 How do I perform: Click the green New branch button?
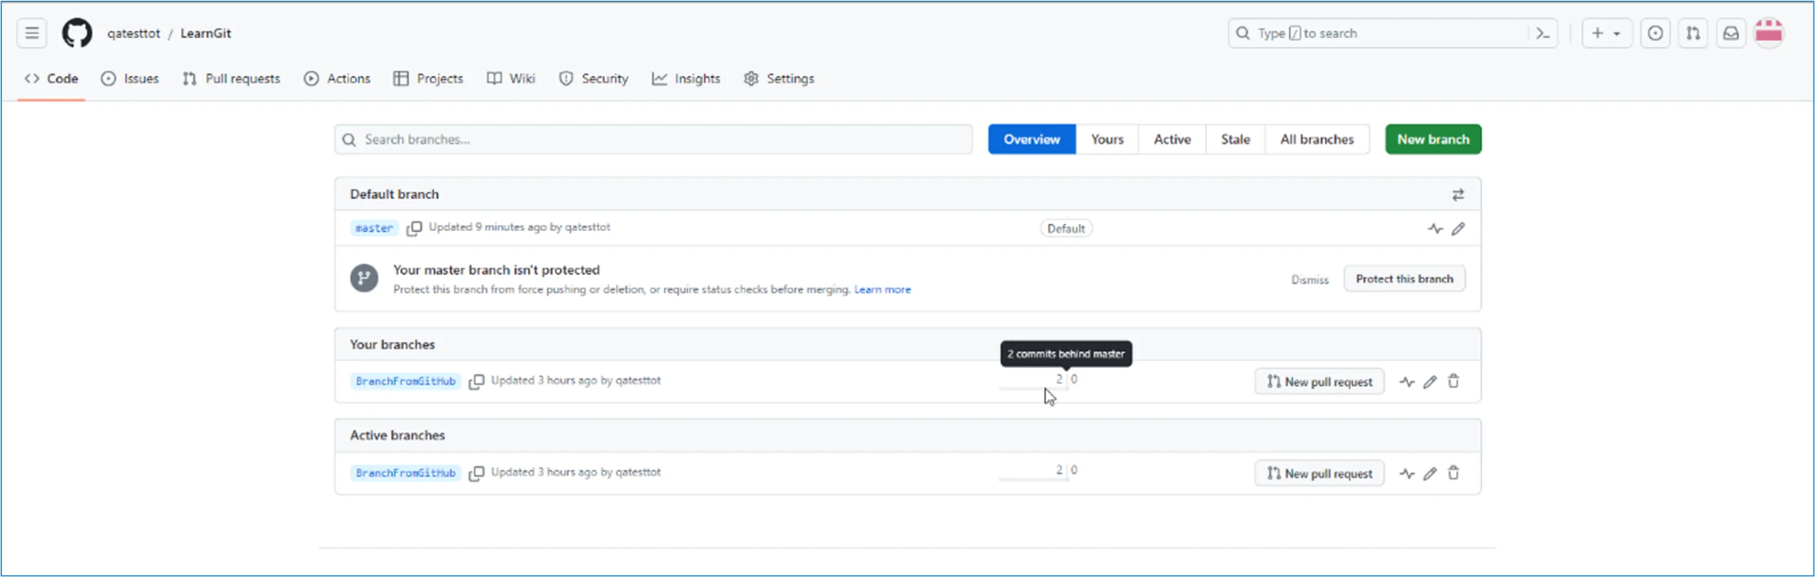point(1432,139)
